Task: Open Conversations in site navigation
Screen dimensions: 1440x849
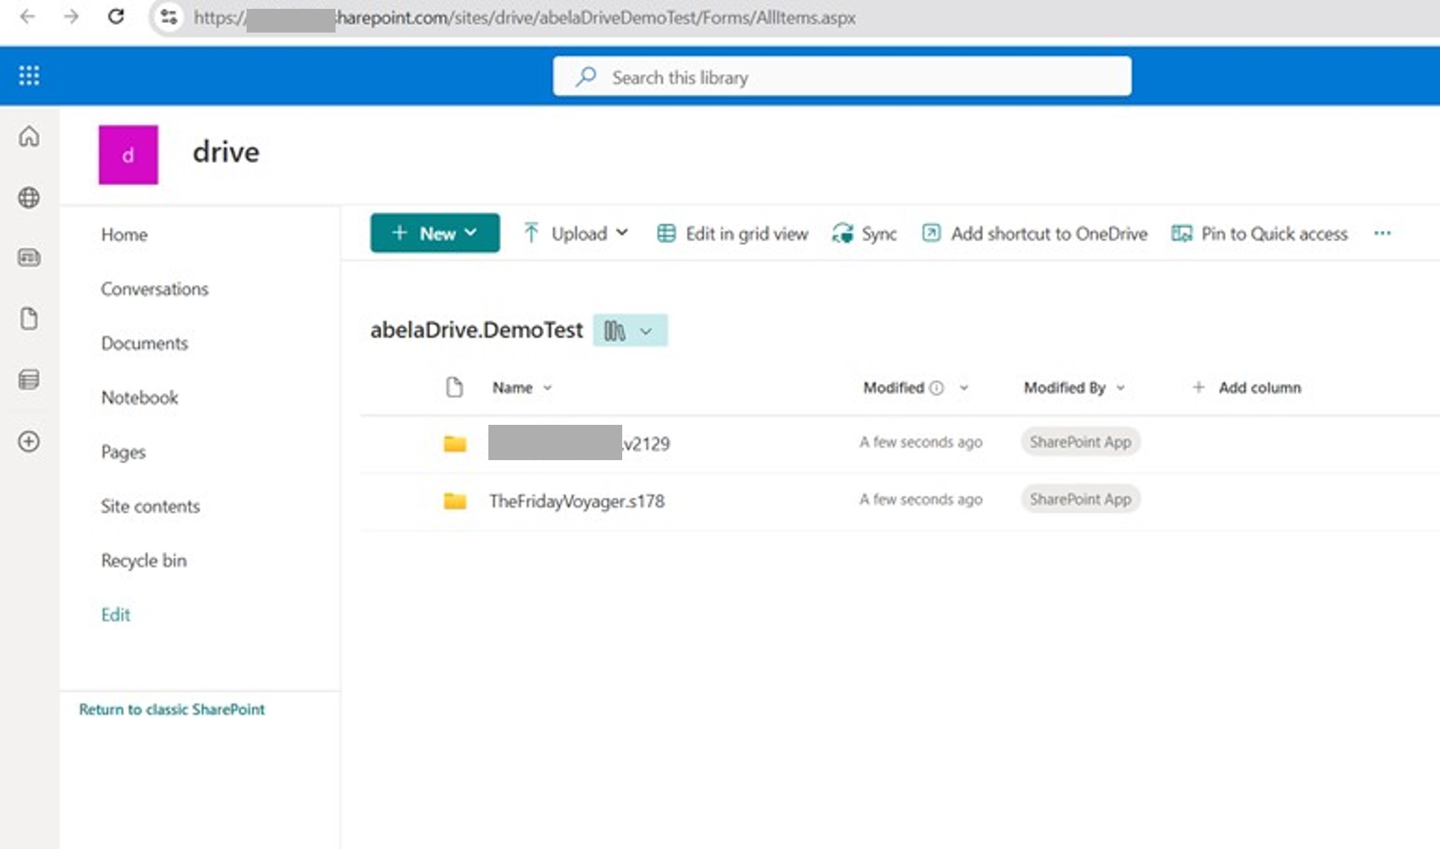Action: (155, 288)
